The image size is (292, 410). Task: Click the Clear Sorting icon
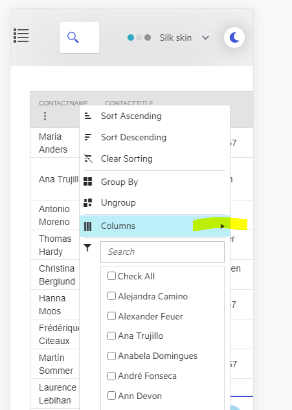click(x=88, y=158)
